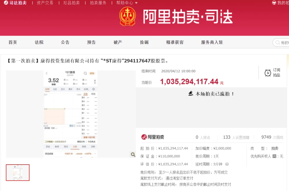
Task: Click the 延时周期 5分钟 text
Action: (209, 164)
